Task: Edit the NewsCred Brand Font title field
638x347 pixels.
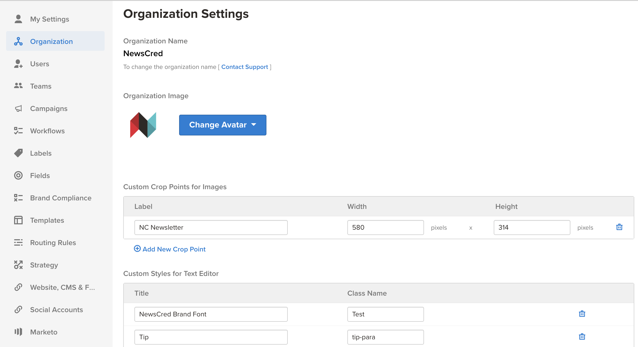Action: [x=211, y=314]
